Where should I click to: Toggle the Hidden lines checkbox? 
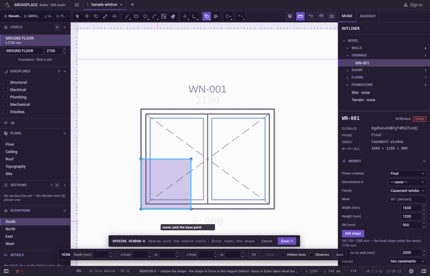[283, 255]
